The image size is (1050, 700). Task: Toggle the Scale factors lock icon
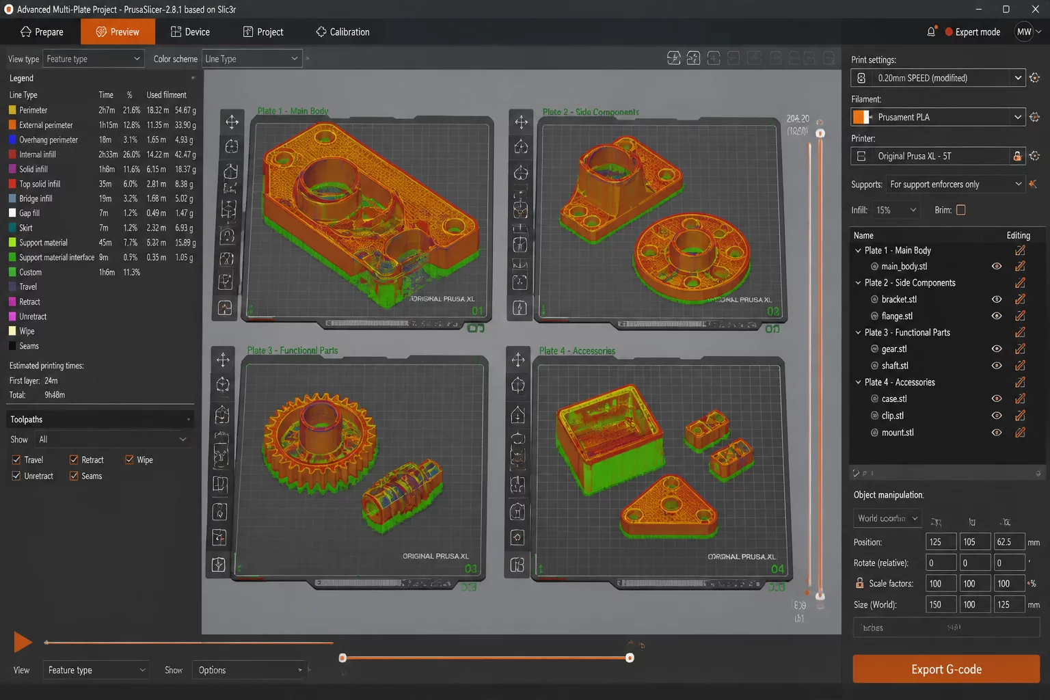click(x=860, y=583)
